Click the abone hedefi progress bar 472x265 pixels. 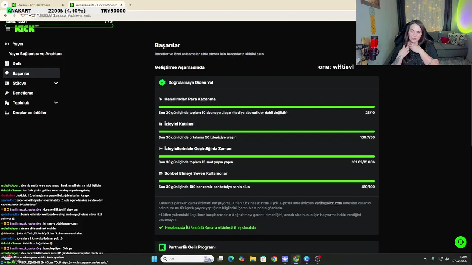(59, 26)
